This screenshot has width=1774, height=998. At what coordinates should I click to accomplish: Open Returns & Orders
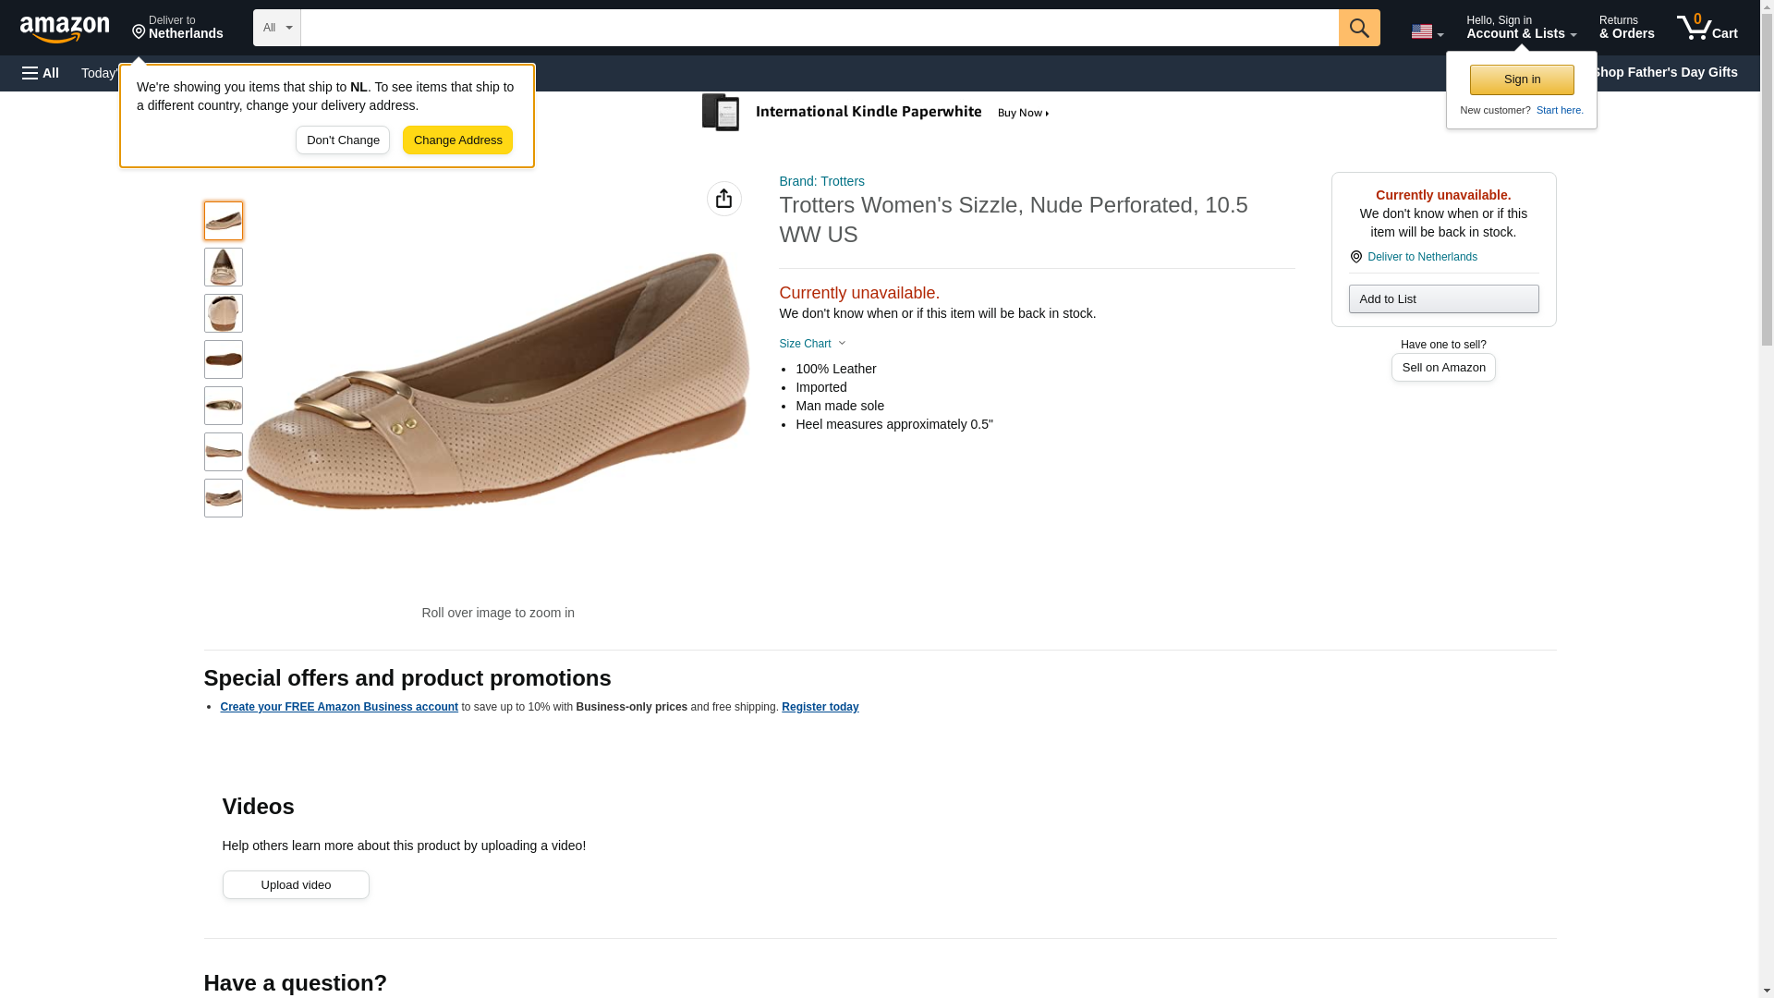point(1626,28)
